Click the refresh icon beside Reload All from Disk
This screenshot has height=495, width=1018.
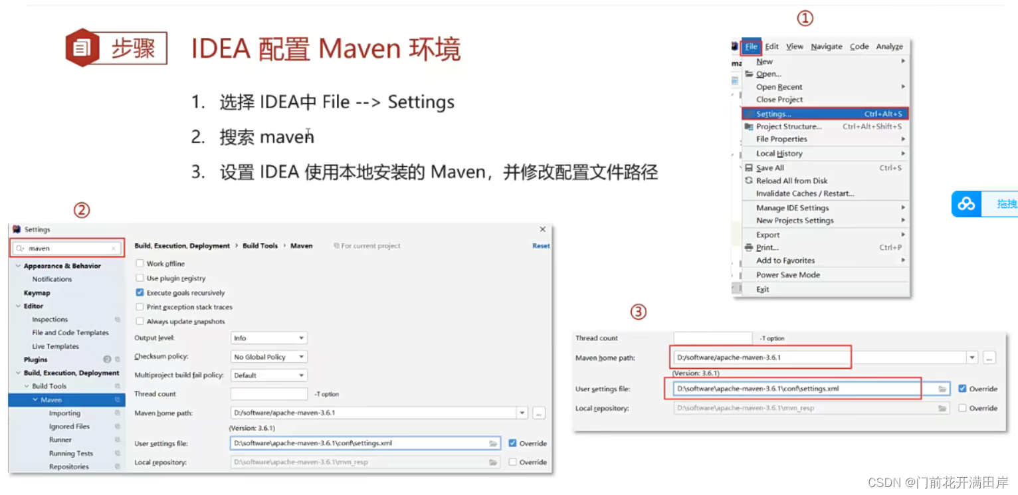(x=749, y=181)
